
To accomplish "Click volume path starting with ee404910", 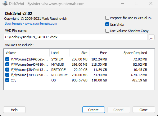I will click(29, 64).
